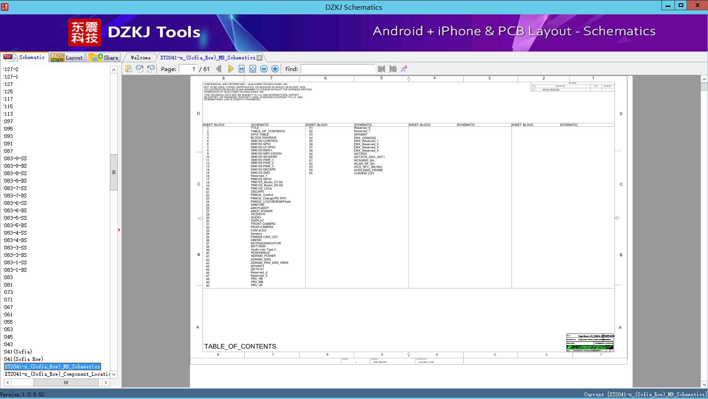
Task: Select tree item :087
Action: click(8, 151)
